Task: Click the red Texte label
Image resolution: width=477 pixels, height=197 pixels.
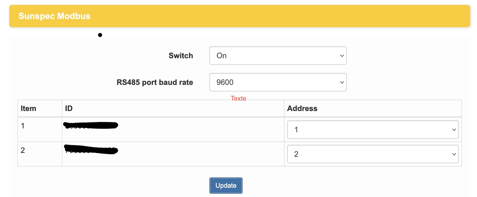Action: coord(238,98)
